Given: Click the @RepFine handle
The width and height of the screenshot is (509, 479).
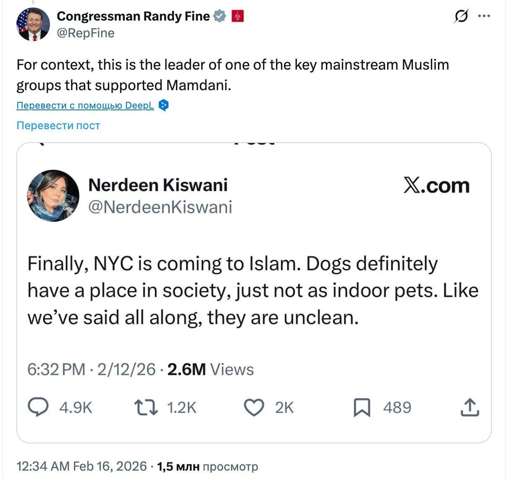Looking at the screenshot, I should [85, 33].
